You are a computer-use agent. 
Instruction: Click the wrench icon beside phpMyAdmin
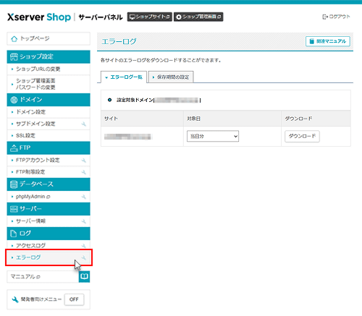click(84, 197)
